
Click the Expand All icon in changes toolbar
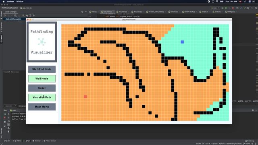click(30, 15)
